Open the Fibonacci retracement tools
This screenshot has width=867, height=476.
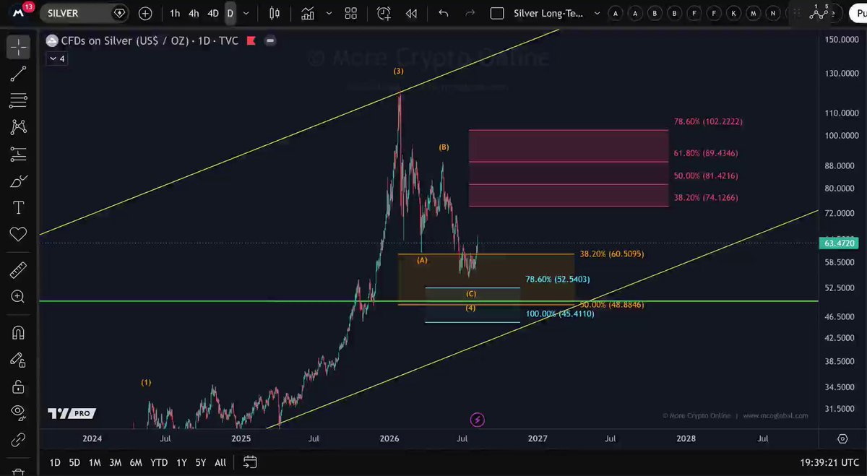pyautogui.click(x=18, y=100)
